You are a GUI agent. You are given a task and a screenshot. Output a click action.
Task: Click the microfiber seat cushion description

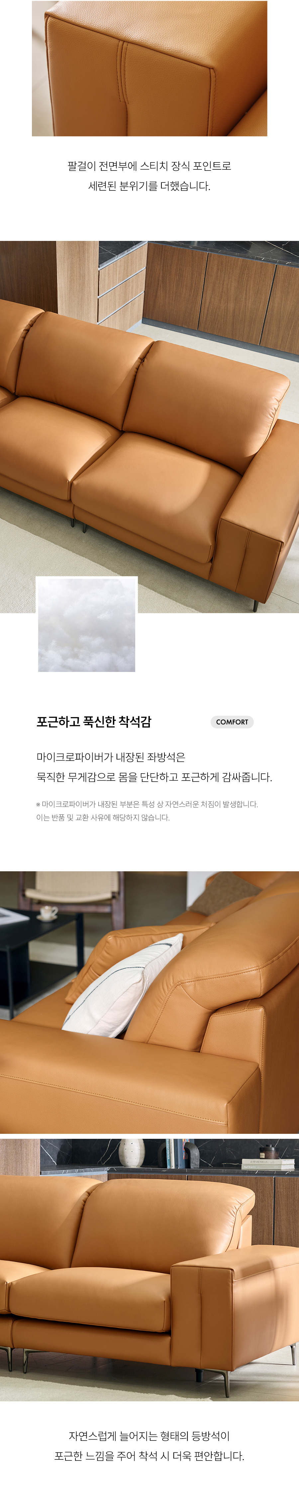(x=154, y=767)
